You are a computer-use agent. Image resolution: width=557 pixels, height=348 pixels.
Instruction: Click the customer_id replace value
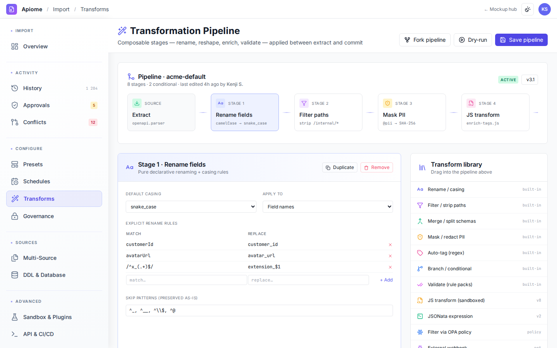(263, 244)
